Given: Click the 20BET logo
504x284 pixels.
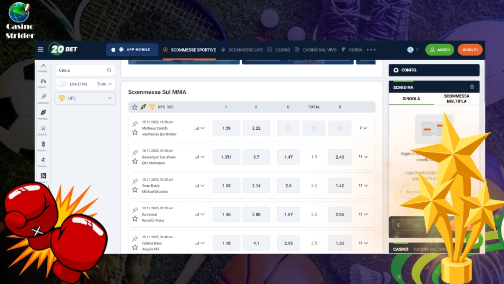Looking at the screenshot, I should click(x=63, y=49).
